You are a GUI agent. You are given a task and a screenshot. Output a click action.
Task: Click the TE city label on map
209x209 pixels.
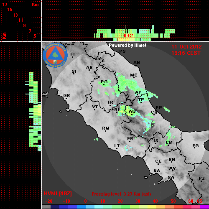(x=141, y=100)
